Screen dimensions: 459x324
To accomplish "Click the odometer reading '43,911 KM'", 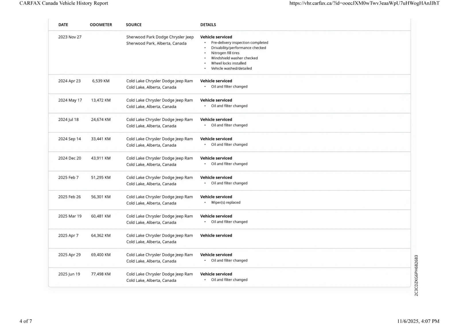I will pyautogui.click(x=101, y=158).
